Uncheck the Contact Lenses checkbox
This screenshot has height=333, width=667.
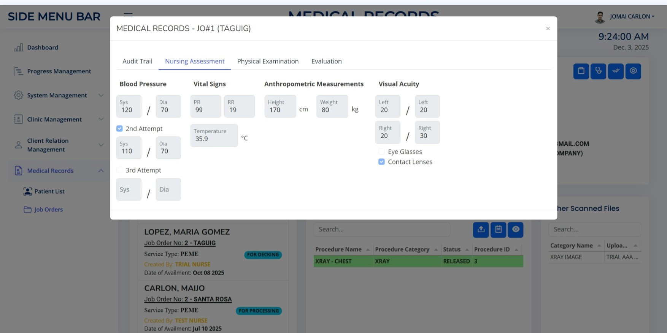[381, 162]
